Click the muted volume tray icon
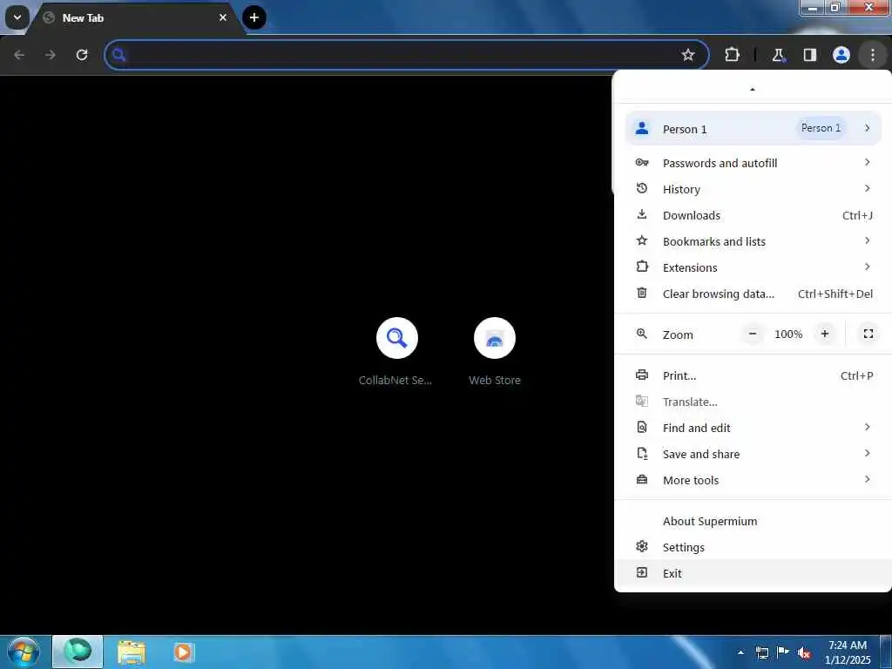 pyautogui.click(x=804, y=652)
